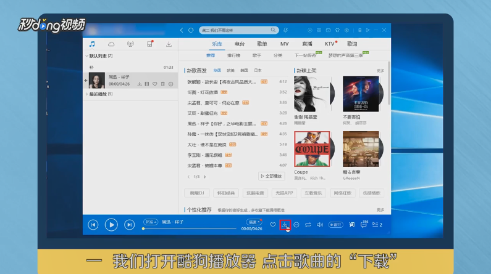This screenshot has height=274, width=491.
Task: Collapse the 默认列表 playlist group
Action: coord(86,56)
